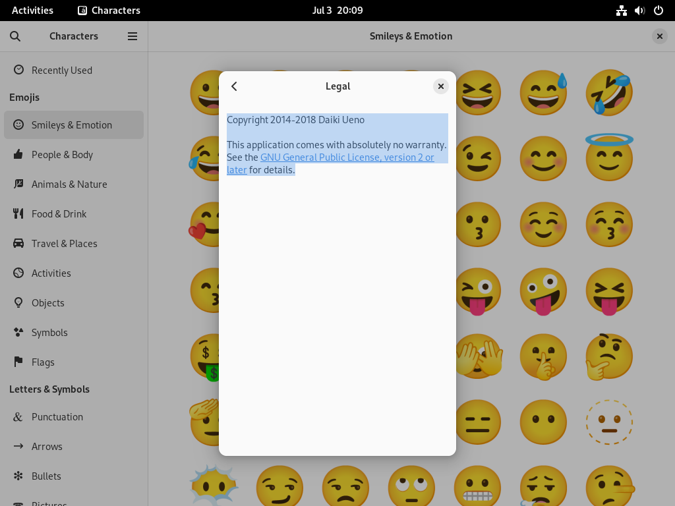Click the volume speaker icon
675x506 pixels.
(639, 11)
